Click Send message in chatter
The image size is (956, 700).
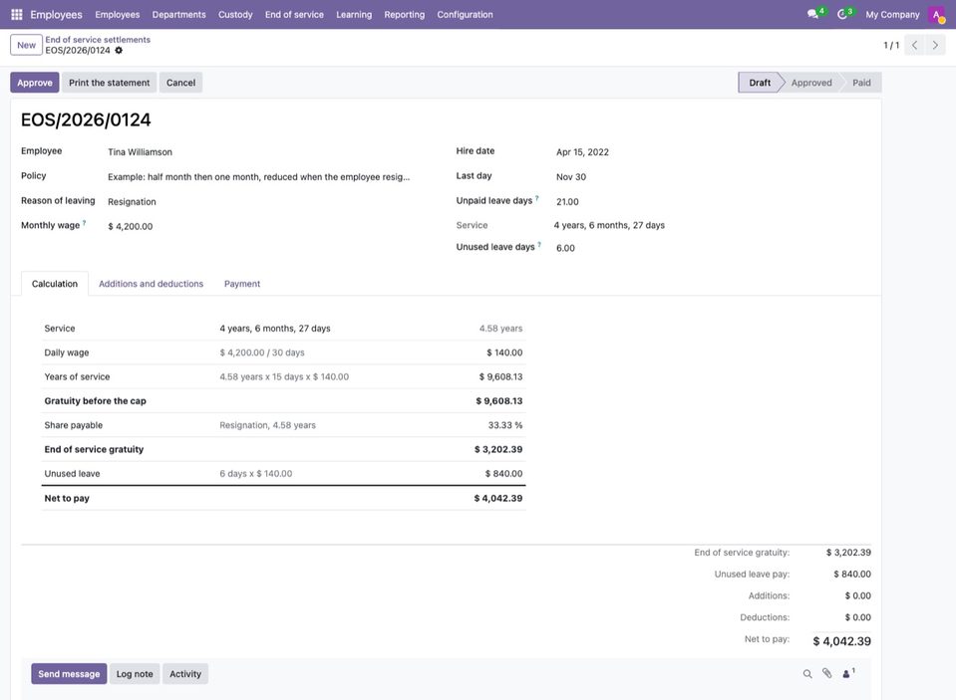coord(69,674)
